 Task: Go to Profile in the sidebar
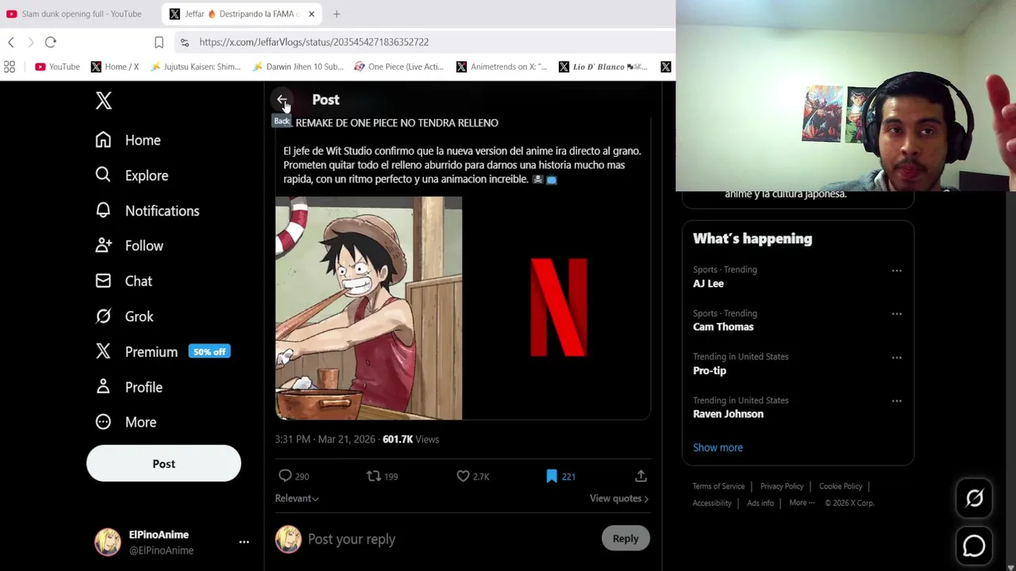(129, 387)
